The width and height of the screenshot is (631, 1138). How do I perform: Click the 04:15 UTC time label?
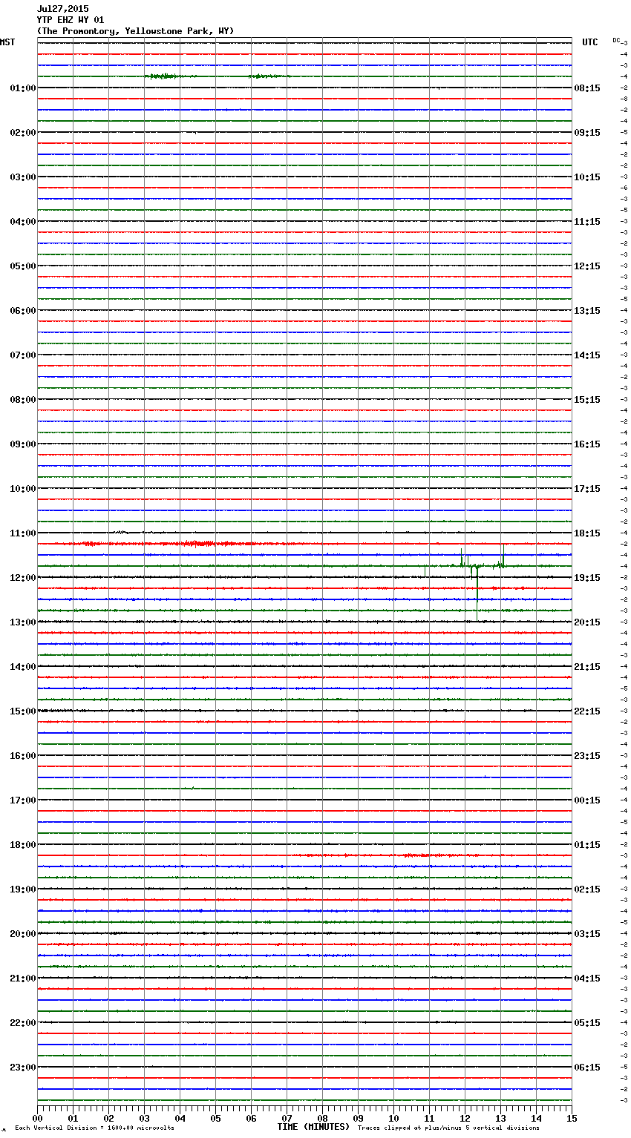pos(587,979)
